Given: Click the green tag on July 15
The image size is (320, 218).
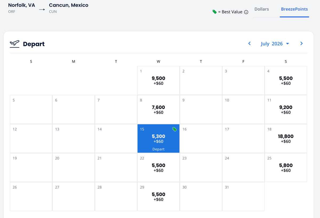Looking at the screenshot, I should click(175, 129).
